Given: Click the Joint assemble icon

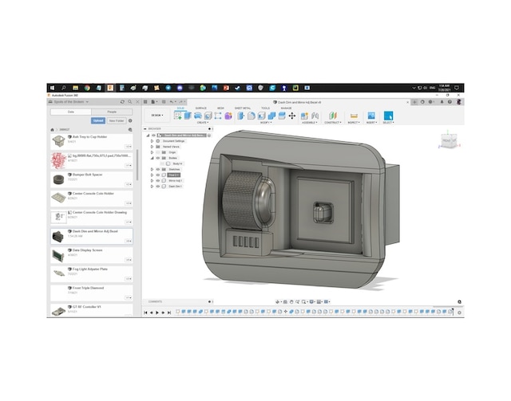Looking at the screenshot, I should [x=315, y=116].
